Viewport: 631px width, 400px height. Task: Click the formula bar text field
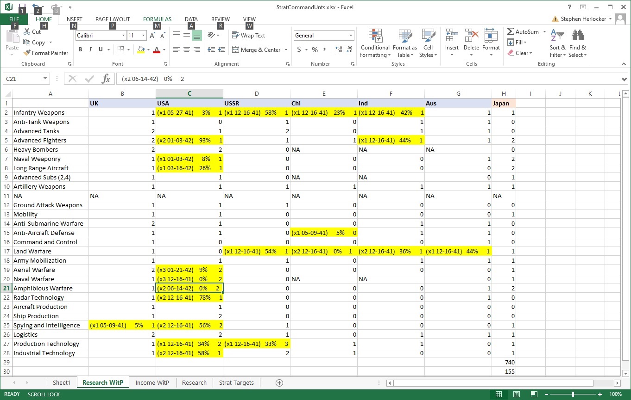(x=368, y=79)
